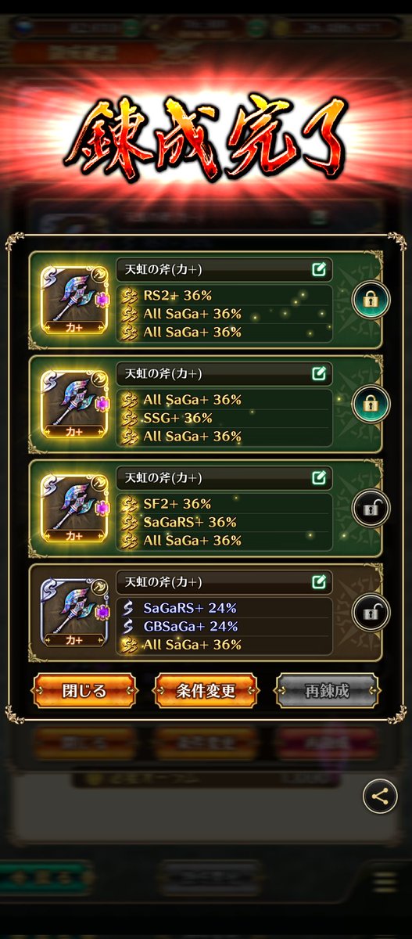Edit name of third 天虹の斧 item
The width and height of the screenshot is (412, 939).
coord(319,478)
